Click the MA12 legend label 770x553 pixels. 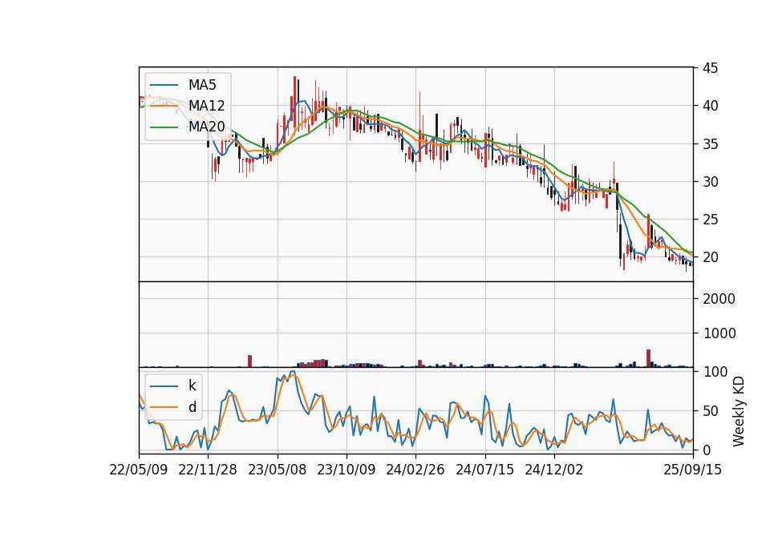click(206, 106)
